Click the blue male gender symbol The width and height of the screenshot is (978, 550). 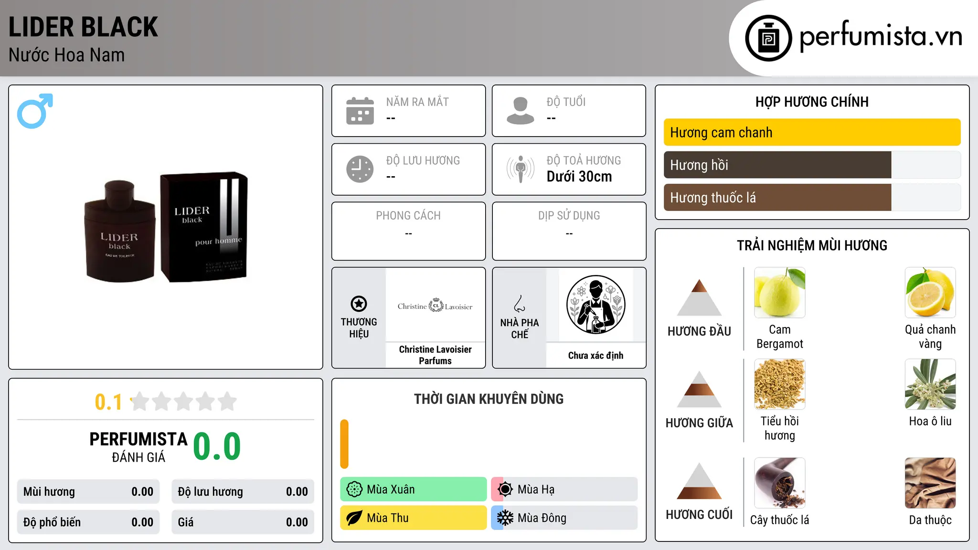(35, 111)
